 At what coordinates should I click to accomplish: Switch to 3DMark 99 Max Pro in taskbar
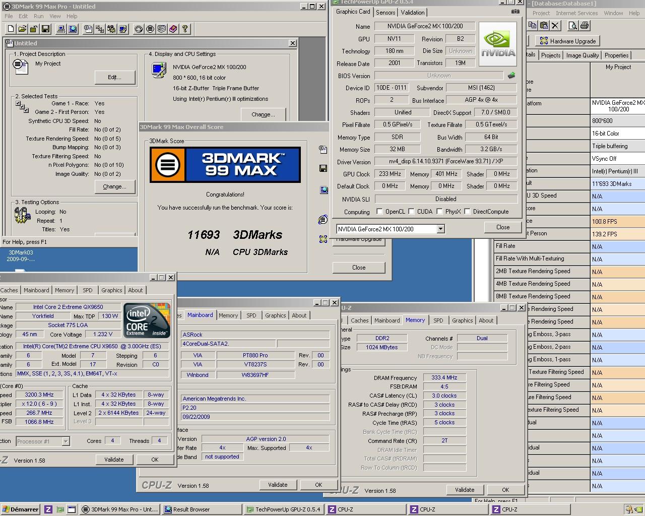pos(120,509)
